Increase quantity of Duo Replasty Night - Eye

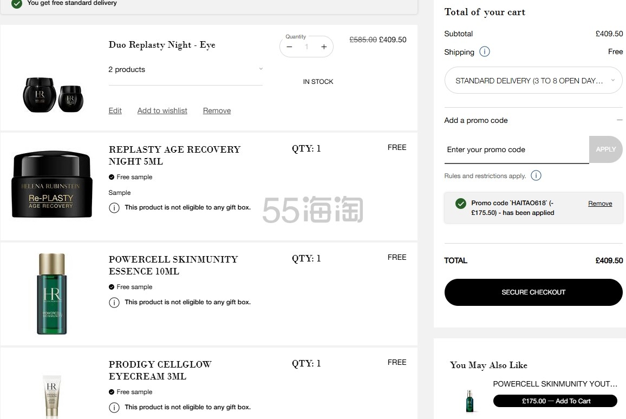324,47
